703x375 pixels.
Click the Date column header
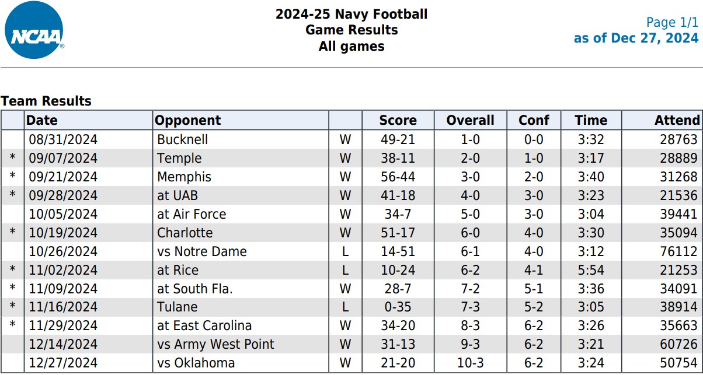(x=42, y=121)
